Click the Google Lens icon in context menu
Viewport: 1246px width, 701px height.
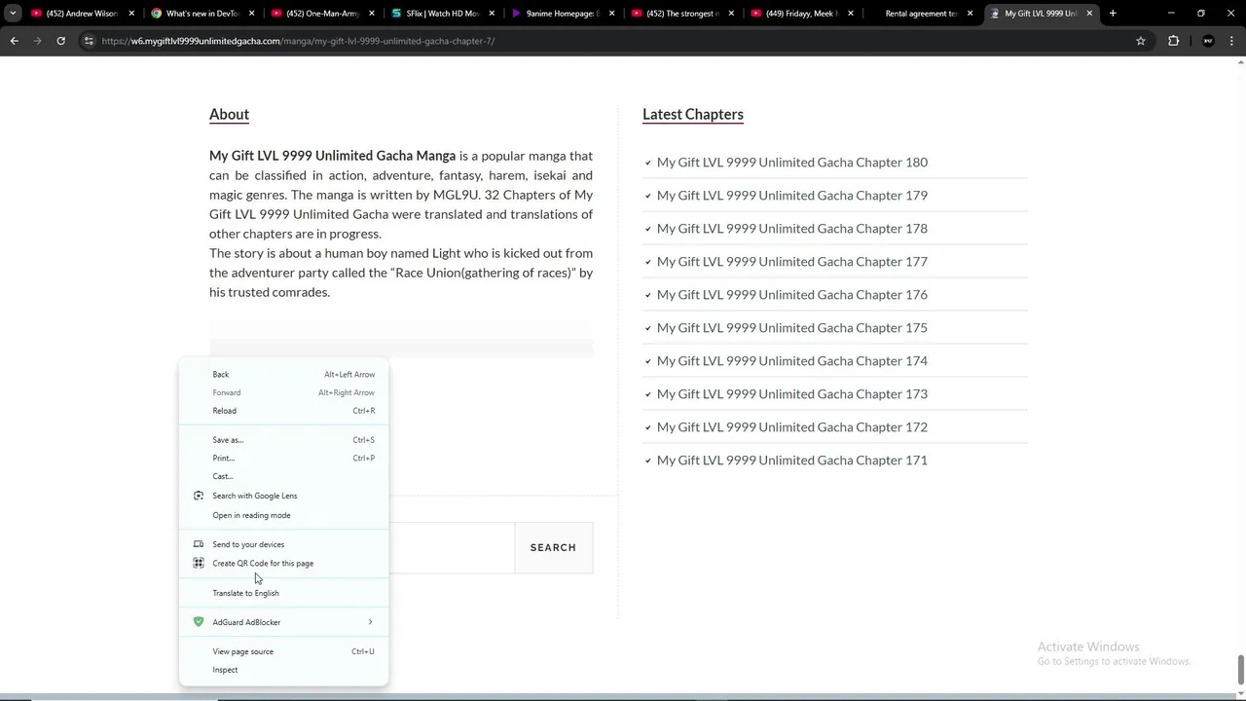(199, 496)
